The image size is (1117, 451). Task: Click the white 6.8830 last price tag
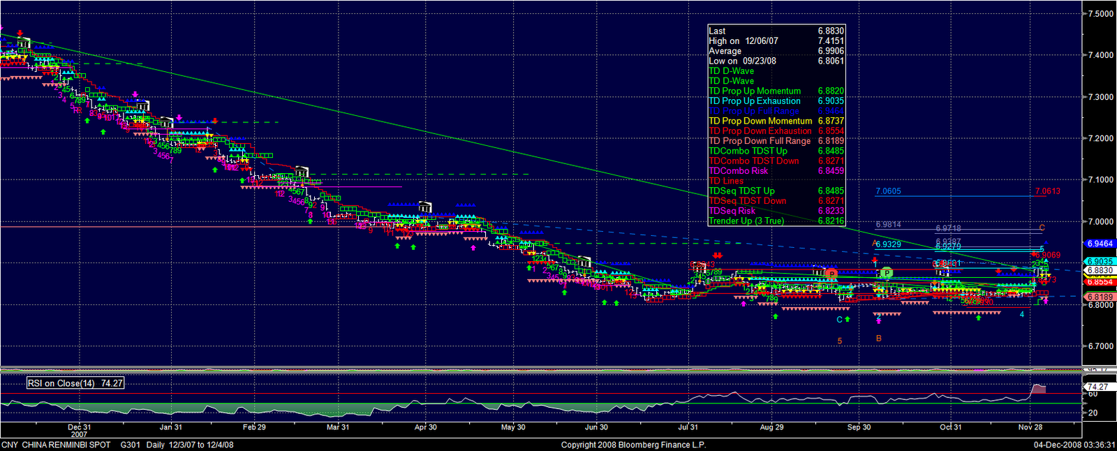coord(1100,271)
